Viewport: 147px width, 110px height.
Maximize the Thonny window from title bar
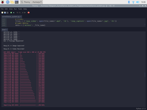tap(143, 6)
